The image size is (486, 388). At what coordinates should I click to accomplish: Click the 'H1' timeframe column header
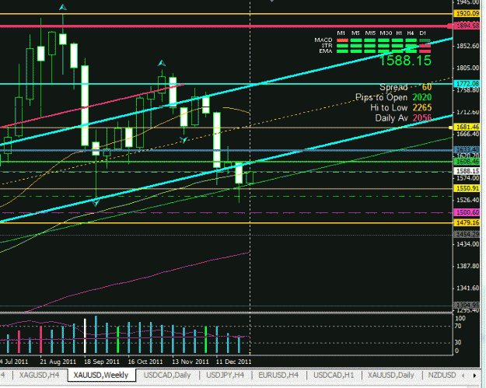coord(399,33)
